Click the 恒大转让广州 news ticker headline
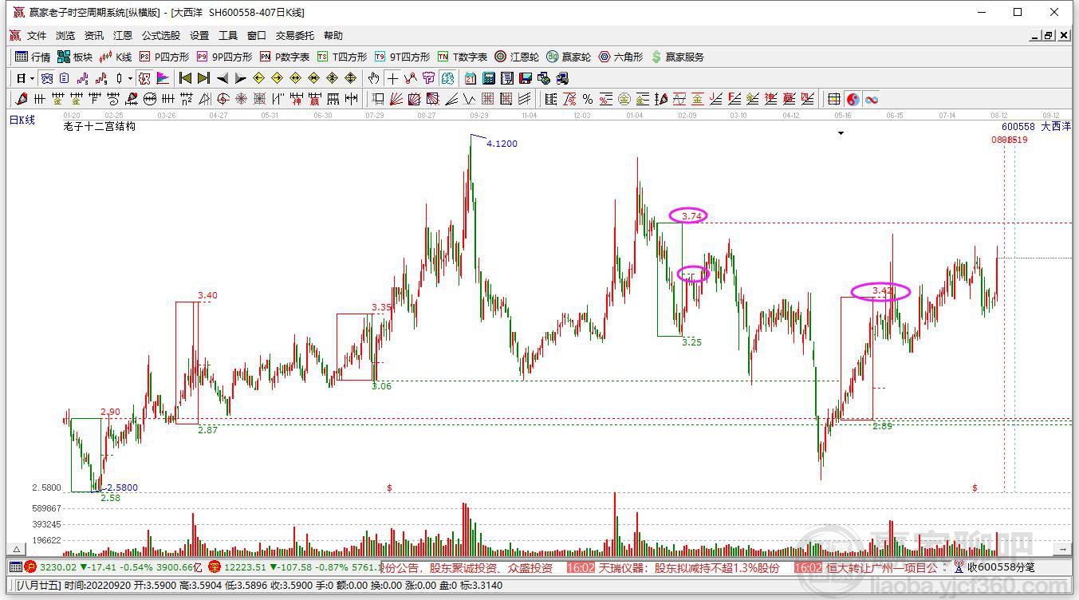 pos(884,567)
